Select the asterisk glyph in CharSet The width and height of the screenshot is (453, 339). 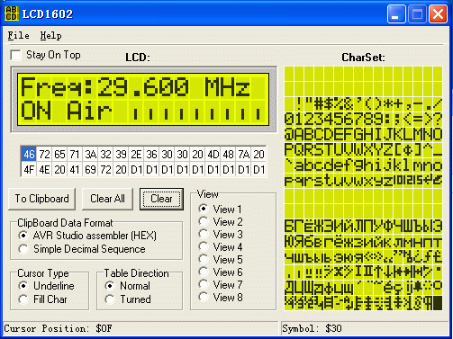point(388,104)
